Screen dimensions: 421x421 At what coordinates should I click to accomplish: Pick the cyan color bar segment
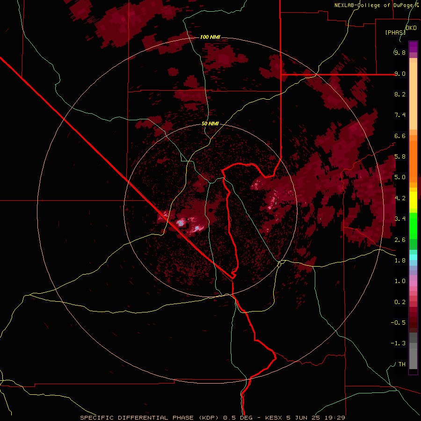[x=413, y=257]
